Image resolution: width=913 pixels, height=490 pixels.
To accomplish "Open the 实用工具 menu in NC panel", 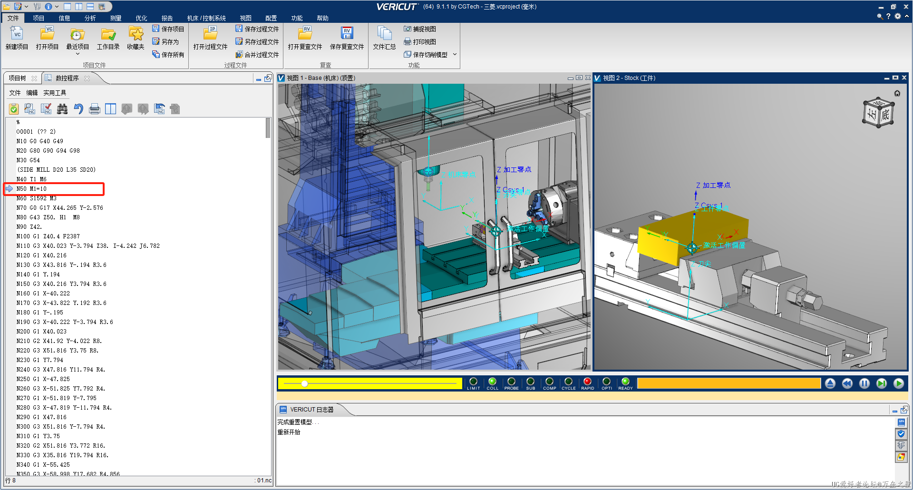I will point(55,93).
